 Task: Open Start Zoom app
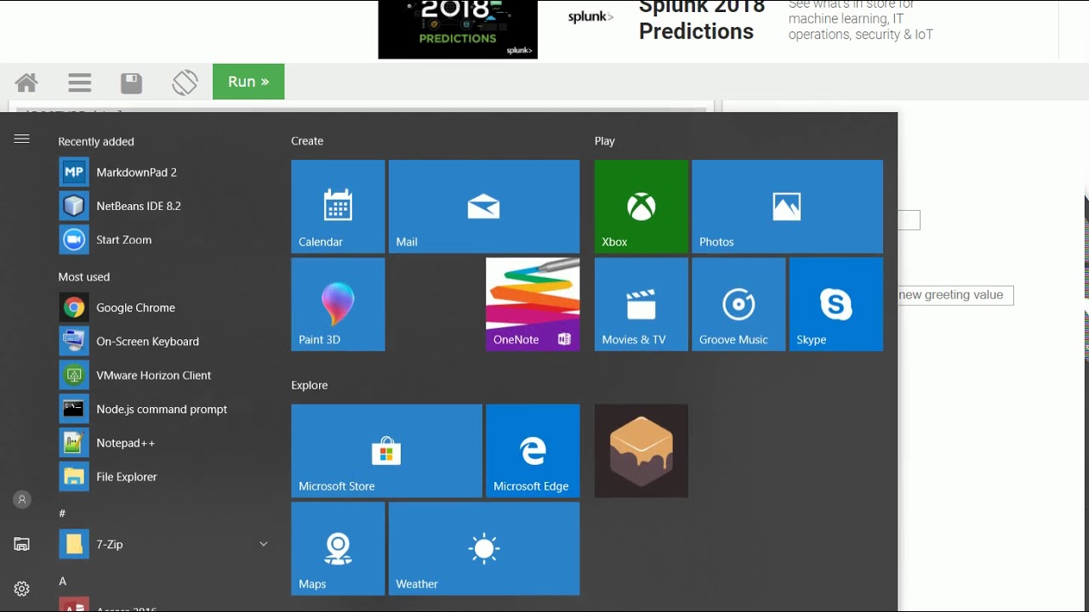pyautogui.click(x=165, y=240)
